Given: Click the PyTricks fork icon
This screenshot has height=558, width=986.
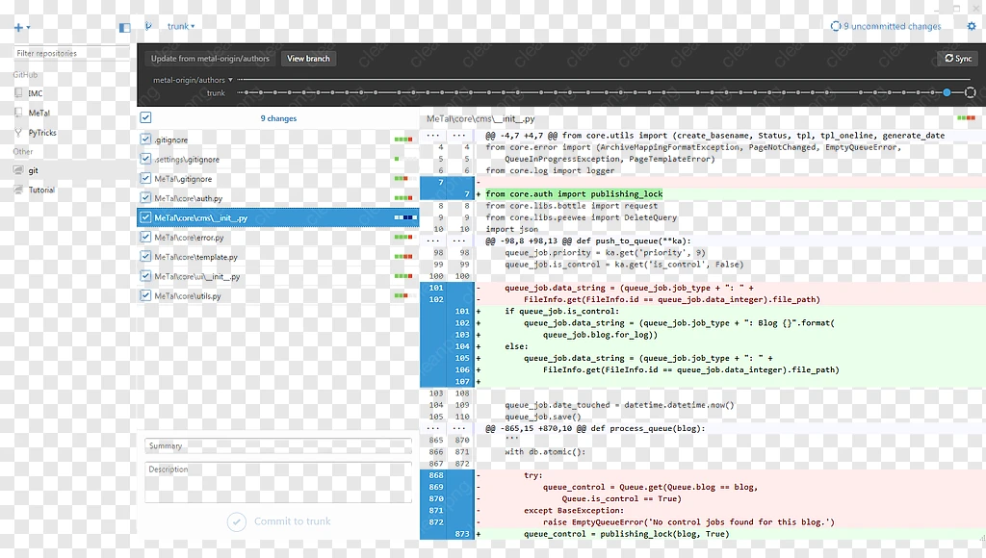Looking at the screenshot, I should click(18, 133).
